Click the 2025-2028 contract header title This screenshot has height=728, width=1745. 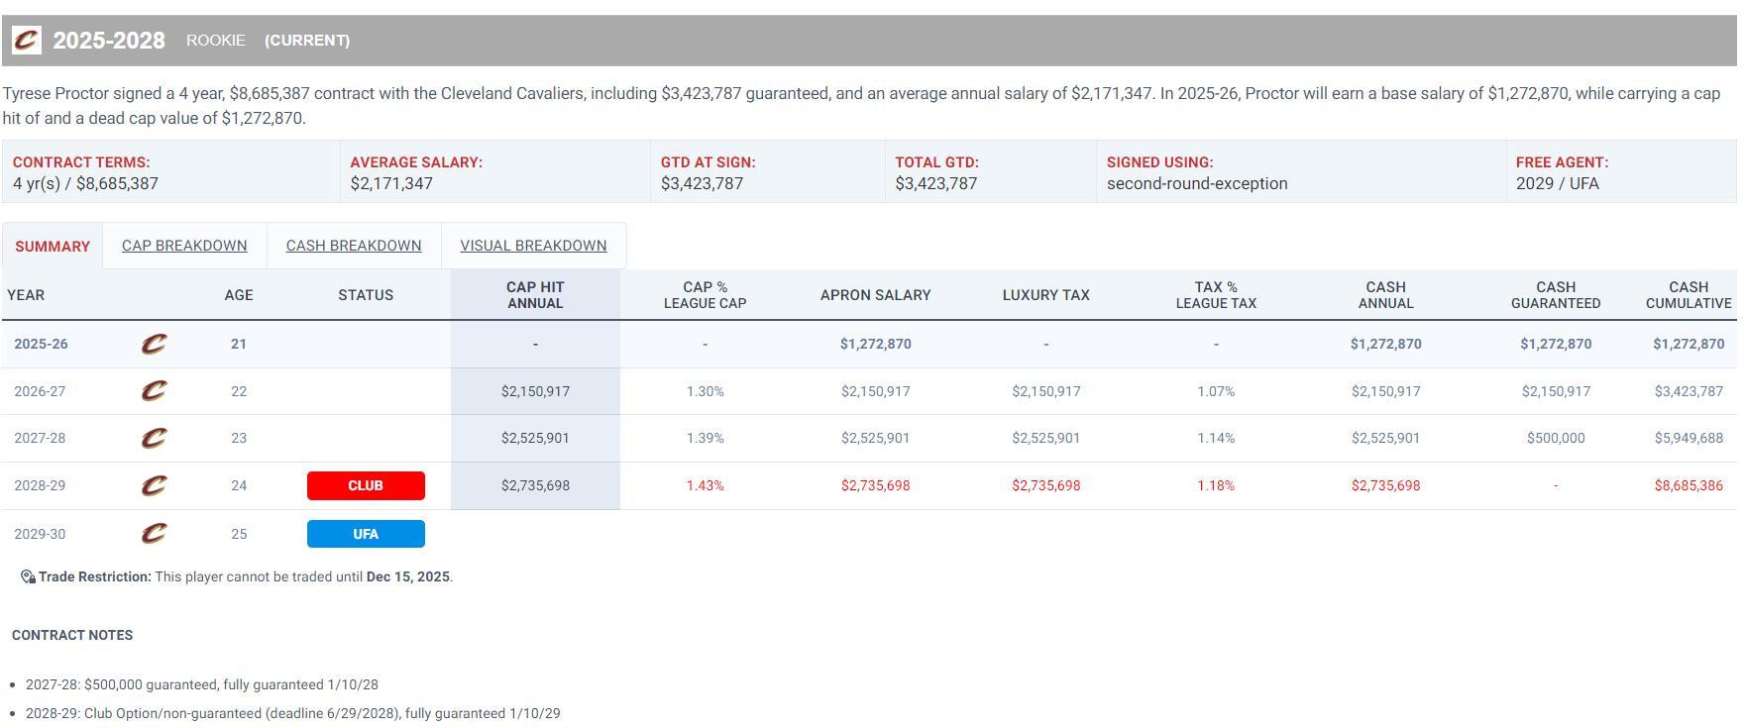tap(109, 41)
